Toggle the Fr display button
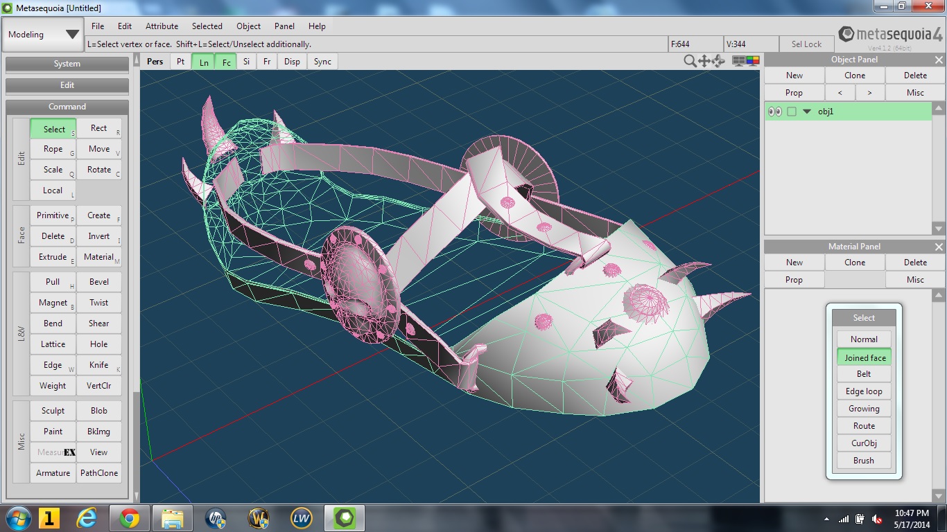 pos(267,62)
